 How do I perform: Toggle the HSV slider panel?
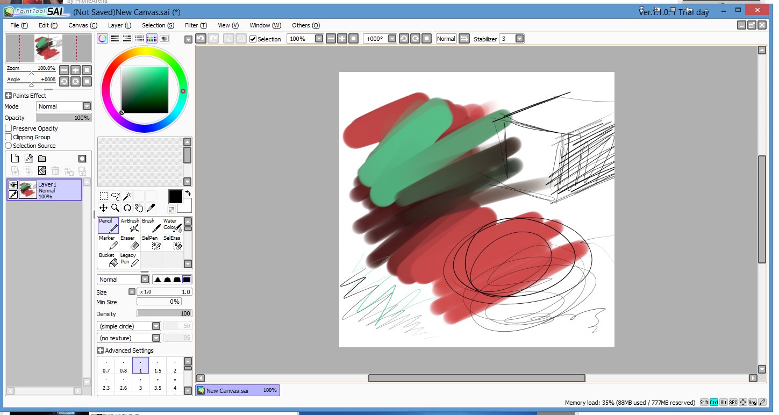tap(127, 39)
